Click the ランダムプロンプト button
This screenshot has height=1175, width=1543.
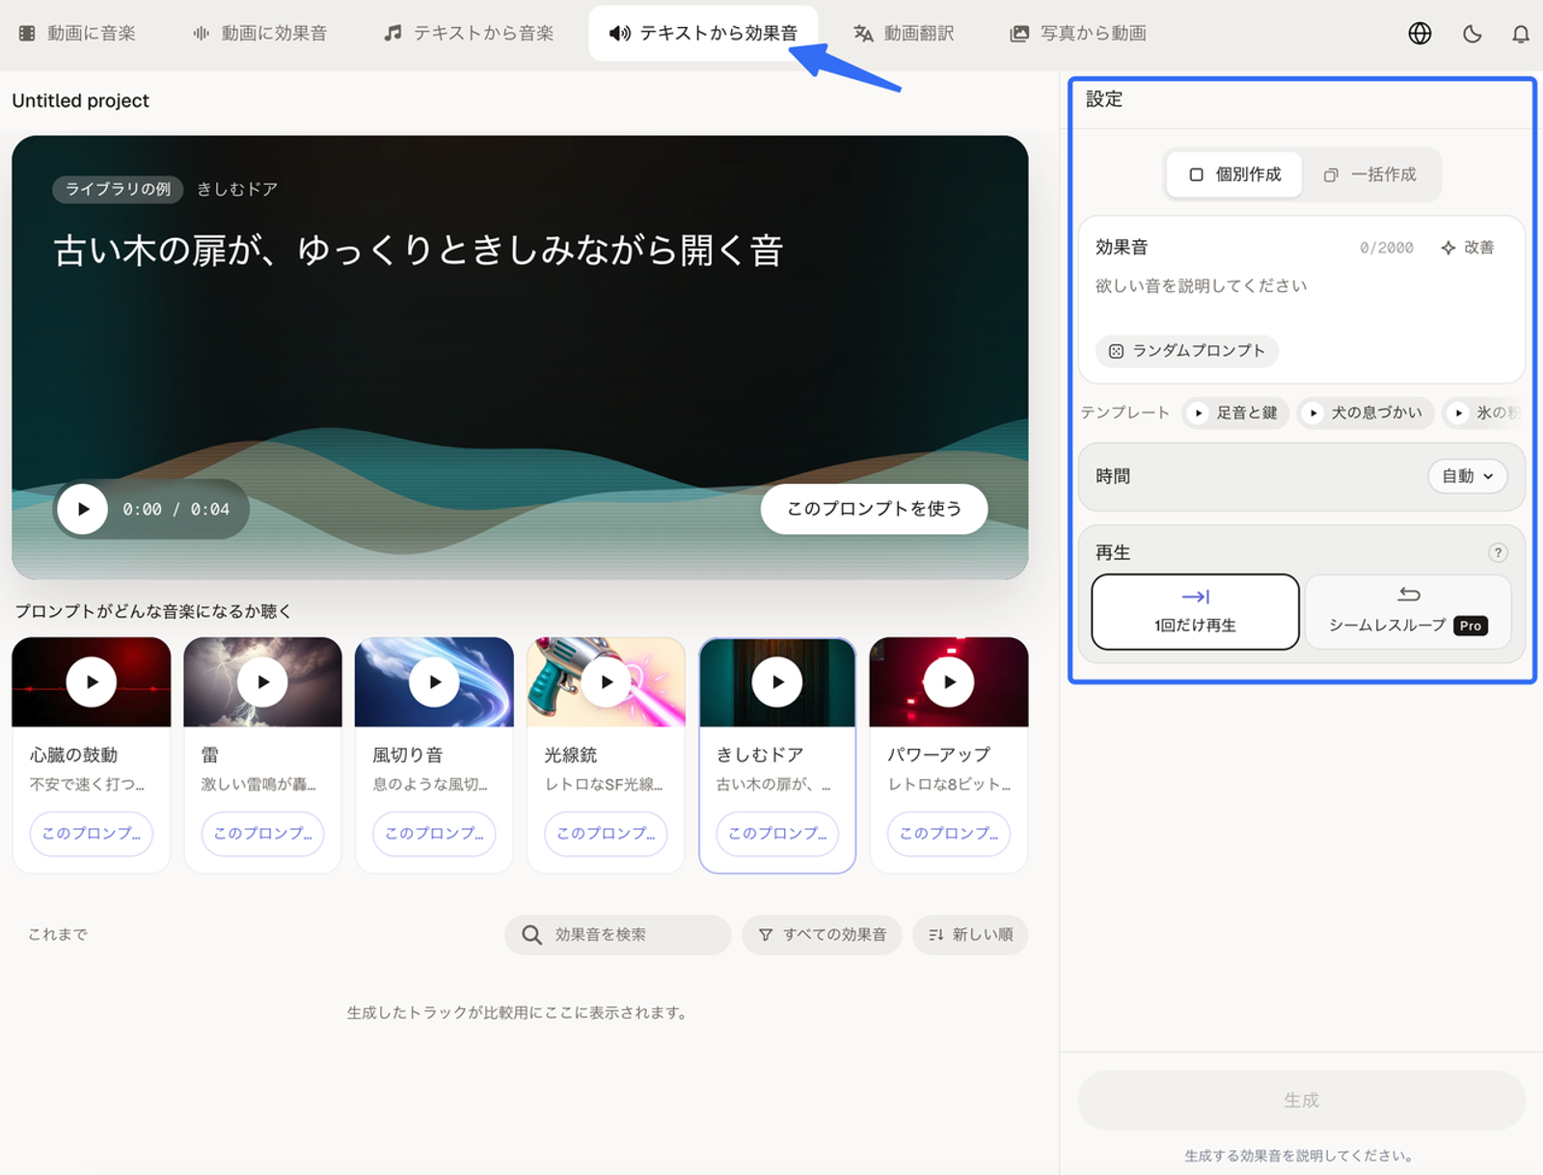pos(1187,351)
